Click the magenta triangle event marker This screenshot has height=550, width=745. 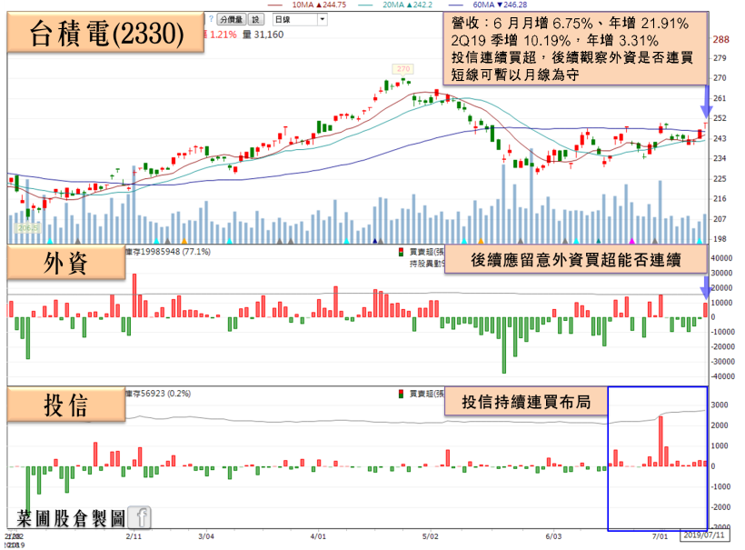(x=631, y=241)
